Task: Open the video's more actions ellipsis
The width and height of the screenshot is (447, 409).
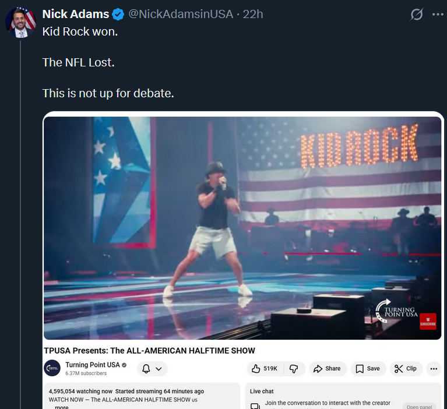Action: (433, 368)
